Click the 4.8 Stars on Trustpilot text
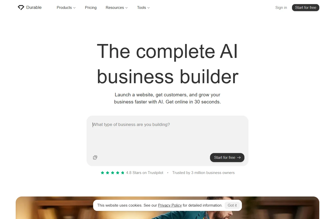 click(x=145, y=173)
